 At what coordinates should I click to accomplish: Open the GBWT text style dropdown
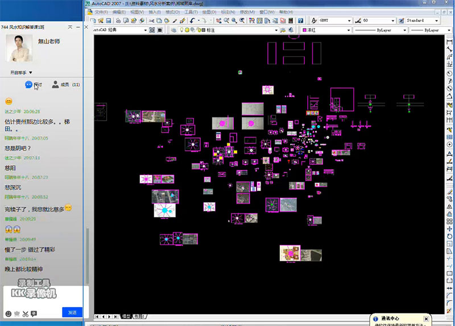[349, 20]
